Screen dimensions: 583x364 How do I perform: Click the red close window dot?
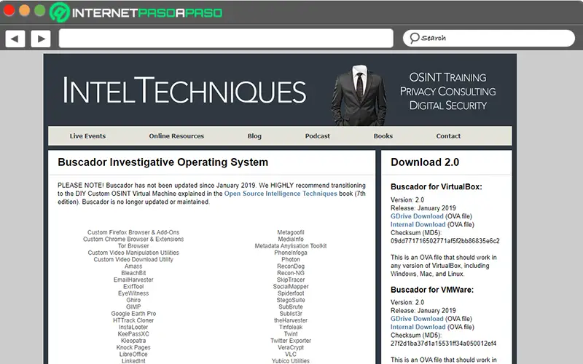(x=9, y=10)
